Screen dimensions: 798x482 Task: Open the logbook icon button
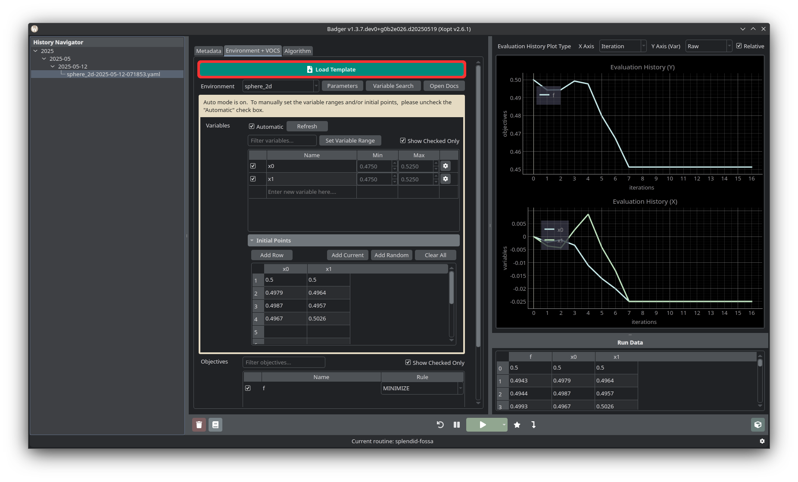point(215,425)
